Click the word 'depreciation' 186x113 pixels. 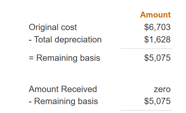(x=78, y=40)
